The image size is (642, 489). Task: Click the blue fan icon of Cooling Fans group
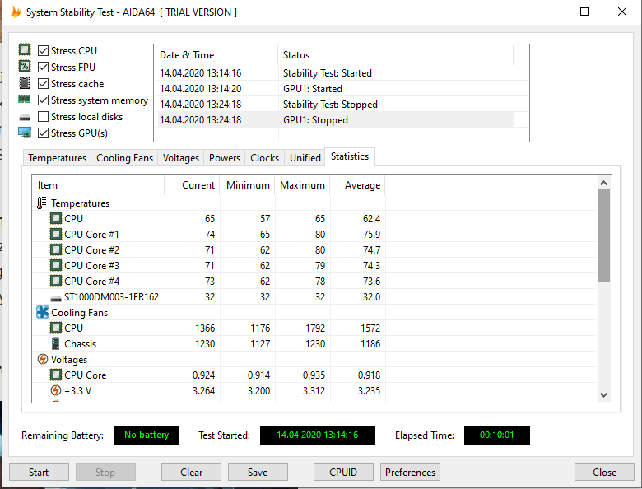[x=43, y=312]
